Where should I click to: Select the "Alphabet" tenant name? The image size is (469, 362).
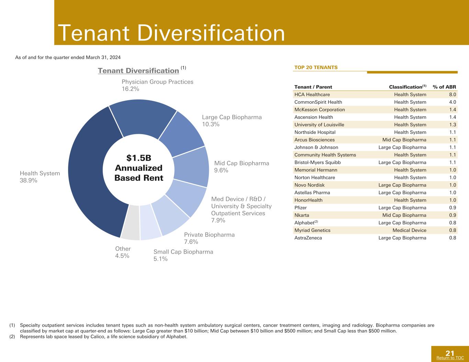pos(304,223)
